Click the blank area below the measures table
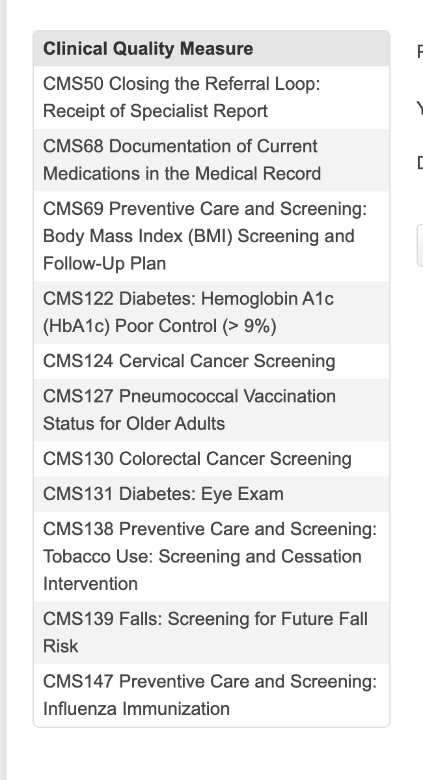This screenshot has height=780, width=423. click(211, 754)
